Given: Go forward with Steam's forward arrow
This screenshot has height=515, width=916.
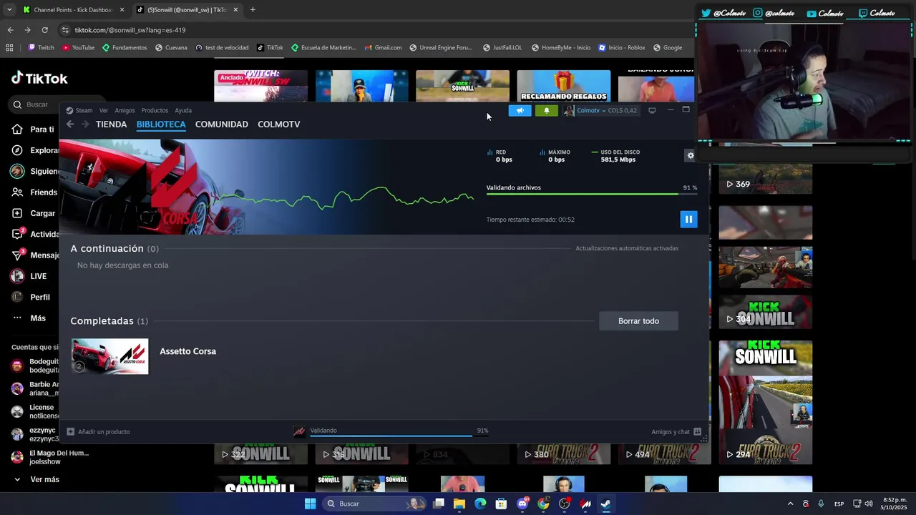Looking at the screenshot, I should pyautogui.click(x=85, y=124).
